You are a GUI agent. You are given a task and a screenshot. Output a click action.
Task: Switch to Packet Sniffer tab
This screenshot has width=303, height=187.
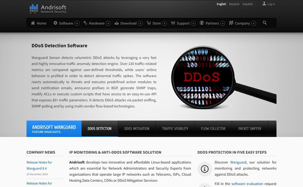250,129
